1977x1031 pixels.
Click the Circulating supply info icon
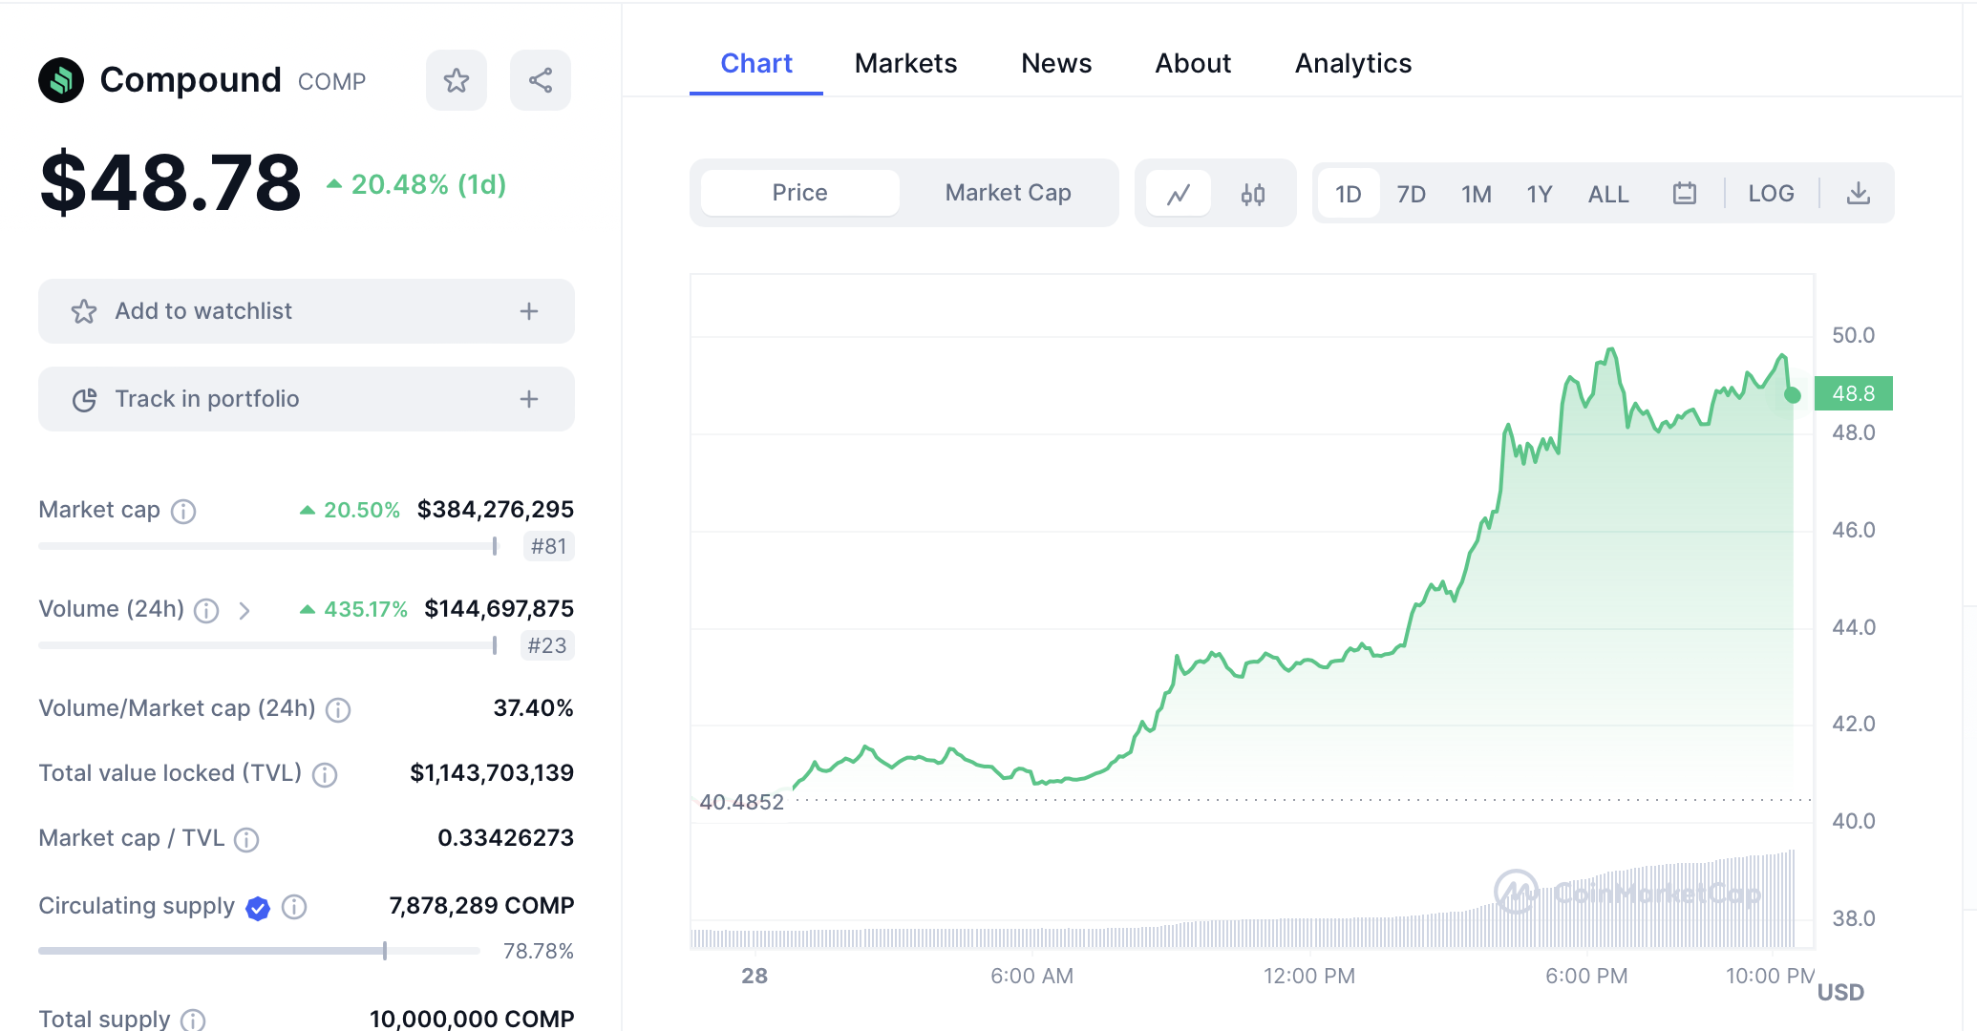tap(294, 907)
